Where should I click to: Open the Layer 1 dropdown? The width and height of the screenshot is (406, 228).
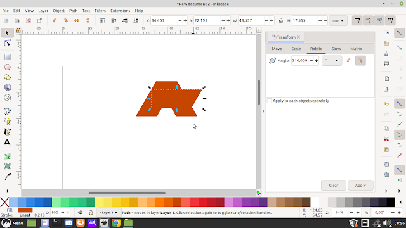coord(108,213)
